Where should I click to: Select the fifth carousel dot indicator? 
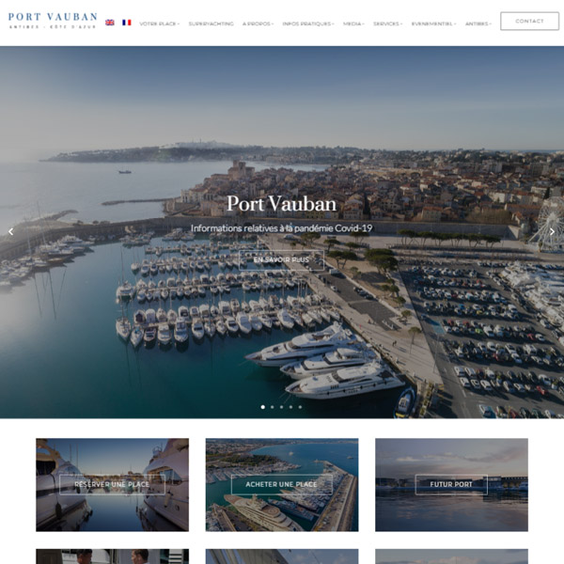[x=300, y=407]
